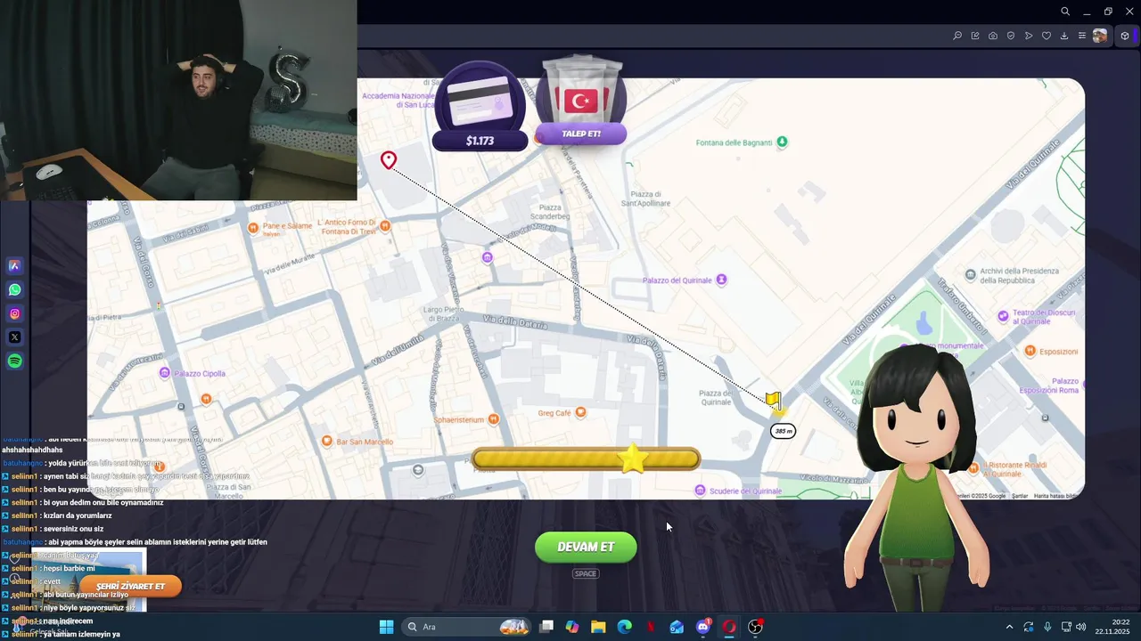Click chat message 'seversiniz onu siz'
1141x641 pixels.
pyautogui.click(x=73, y=529)
